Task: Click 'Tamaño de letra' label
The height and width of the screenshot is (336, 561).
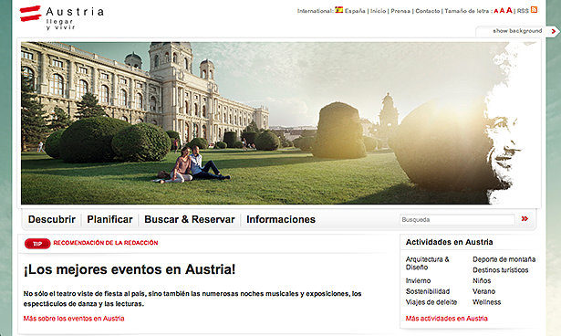Action: click(x=468, y=11)
